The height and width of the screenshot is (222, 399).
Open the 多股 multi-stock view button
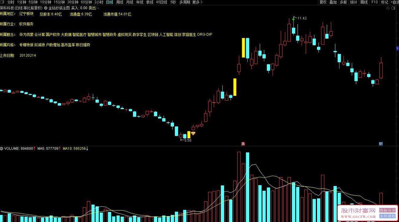click(343, 2)
